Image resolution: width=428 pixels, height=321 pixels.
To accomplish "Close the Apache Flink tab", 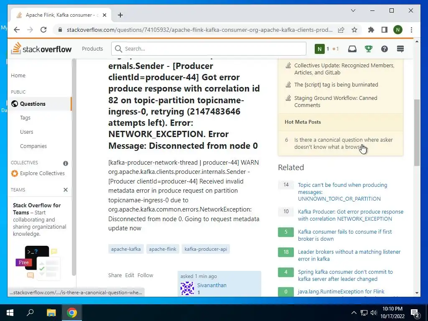I will click(x=104, y=15).
